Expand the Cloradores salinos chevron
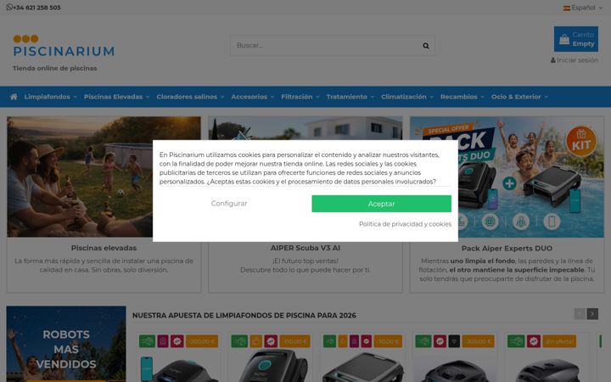 (x=222, y=97)
